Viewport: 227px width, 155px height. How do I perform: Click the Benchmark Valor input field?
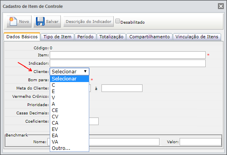coord(201,142)
